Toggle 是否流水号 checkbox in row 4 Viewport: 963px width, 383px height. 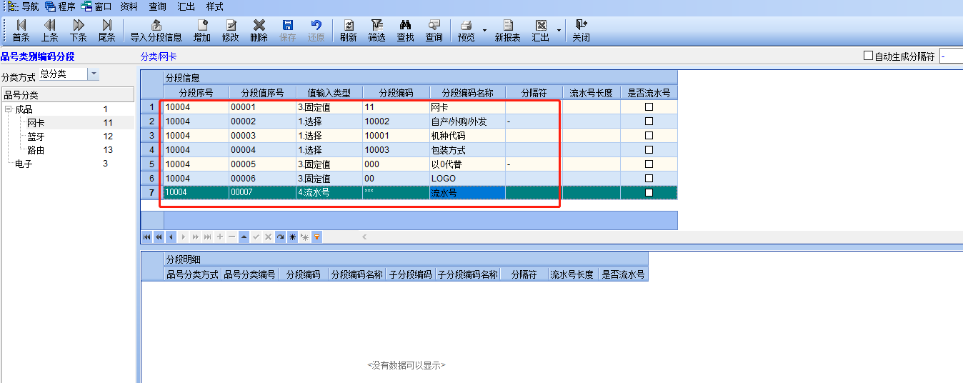[649, 149]
